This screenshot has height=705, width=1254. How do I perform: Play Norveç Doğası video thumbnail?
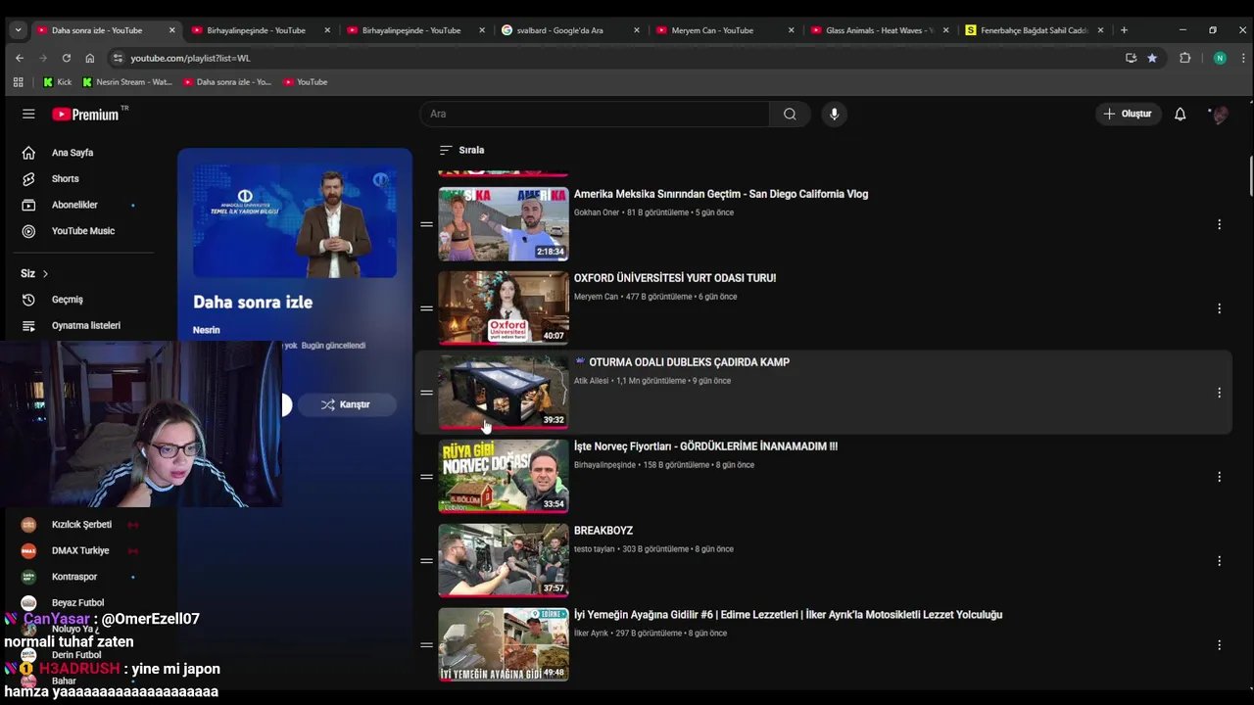(504, 477)
